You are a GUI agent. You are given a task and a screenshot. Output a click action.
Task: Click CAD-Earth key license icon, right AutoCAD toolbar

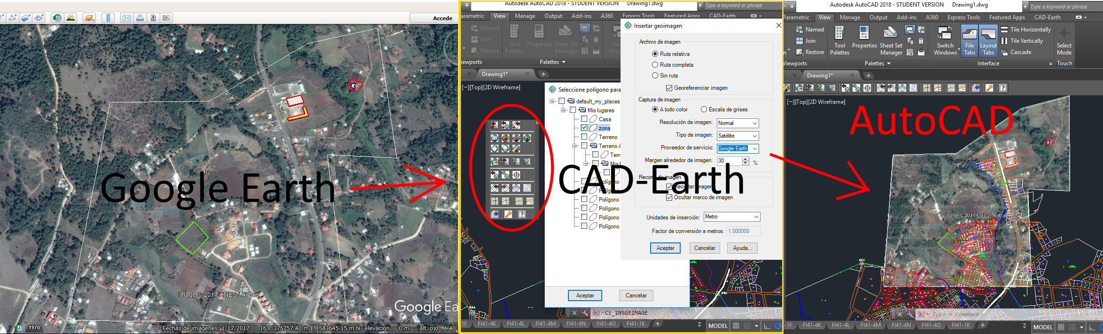pyautogui.click(x=989, y=88)
